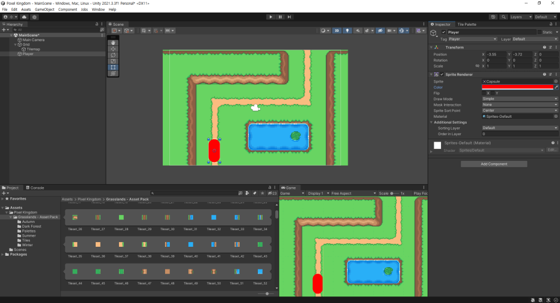Open the Free Aspect dropdown in Game view
560x303 pixels.
tap(353, 194)
